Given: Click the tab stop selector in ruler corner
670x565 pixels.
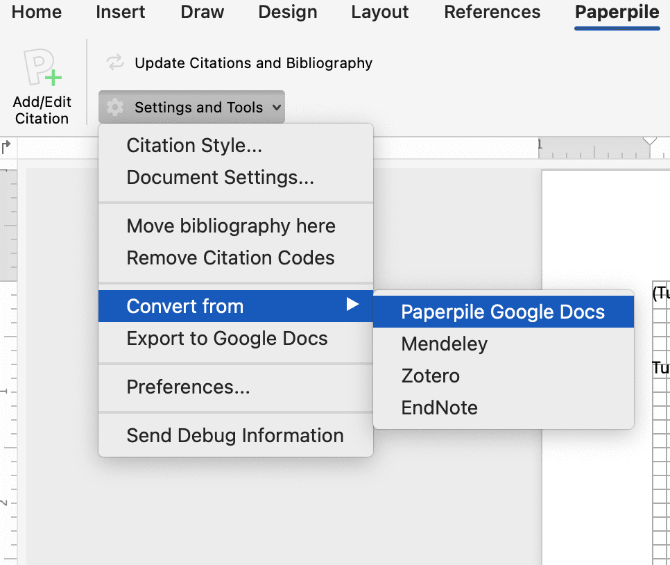Looking at the screenshot, I should [6, 146].
